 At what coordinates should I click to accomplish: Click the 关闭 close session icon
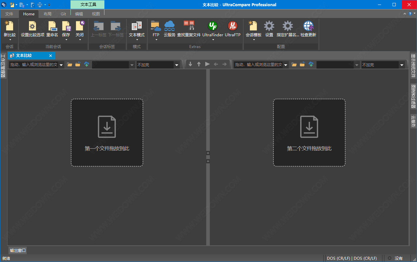(x=80, y=26)
